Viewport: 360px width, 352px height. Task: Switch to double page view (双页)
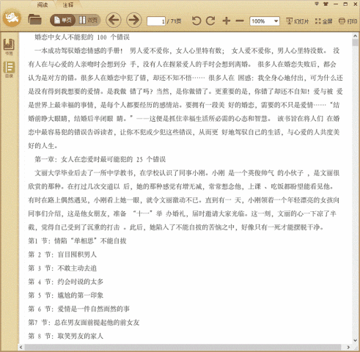coord(88,20)
